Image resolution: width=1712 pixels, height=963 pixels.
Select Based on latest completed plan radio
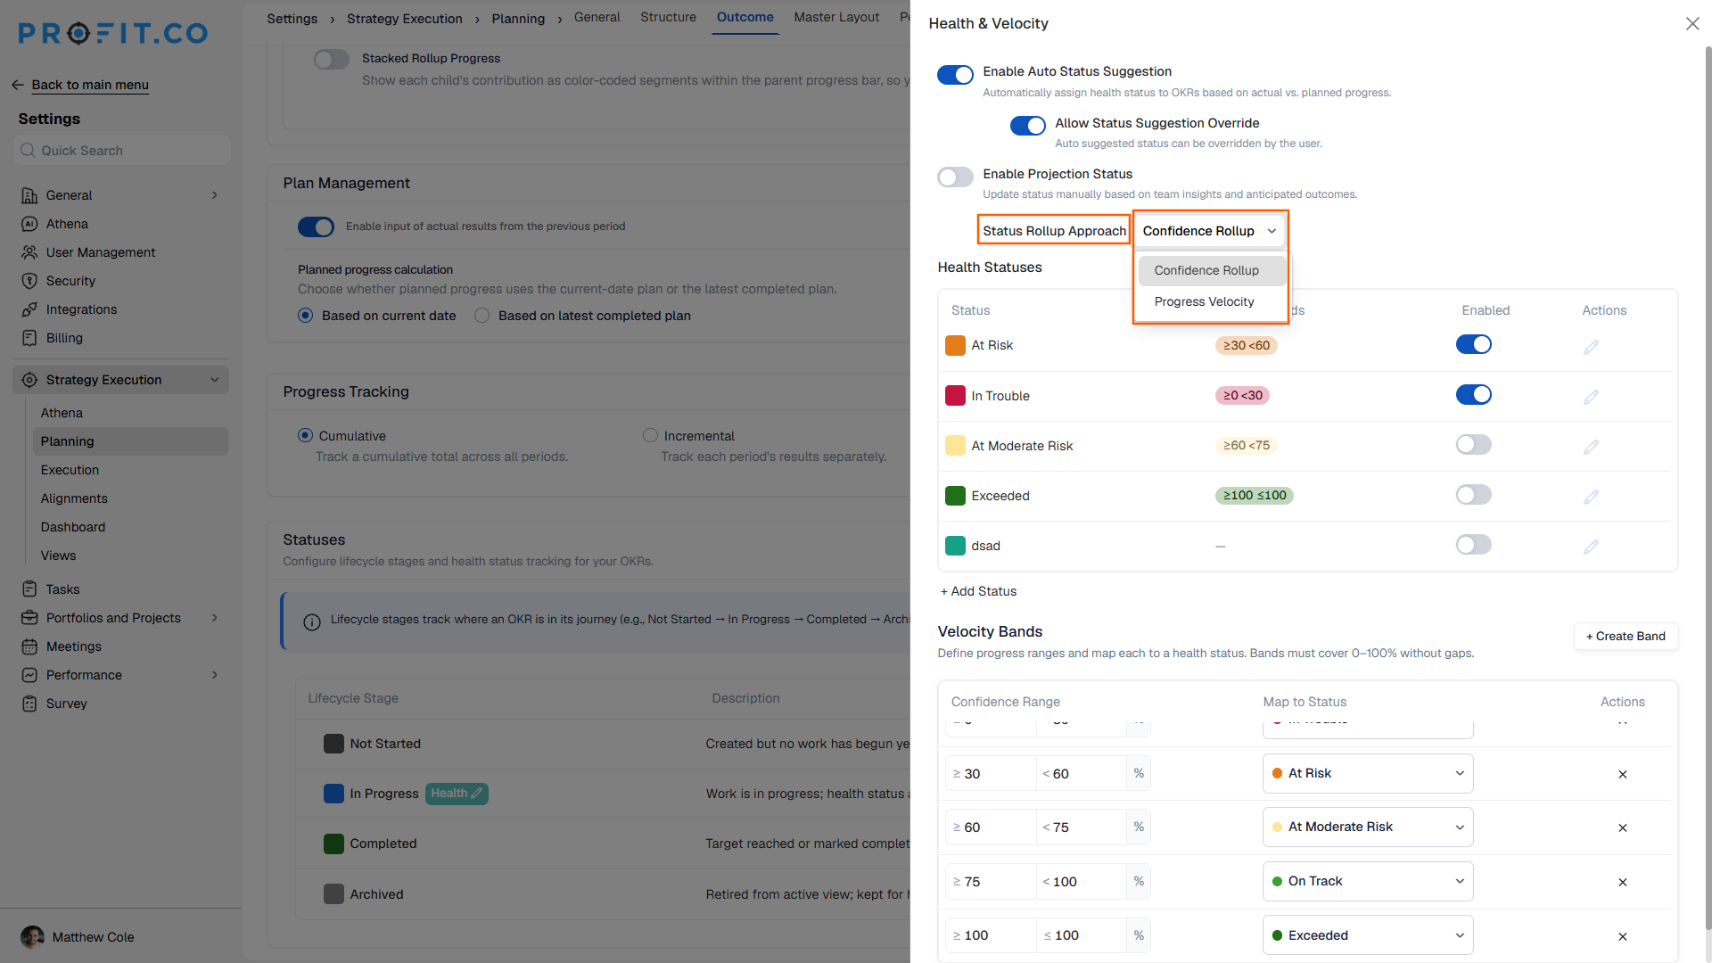pos(482,316)
